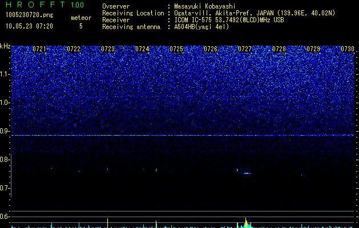Click the 0726 time marker
The height and width of the screenshot is (228, 359).
pos(211,49)
